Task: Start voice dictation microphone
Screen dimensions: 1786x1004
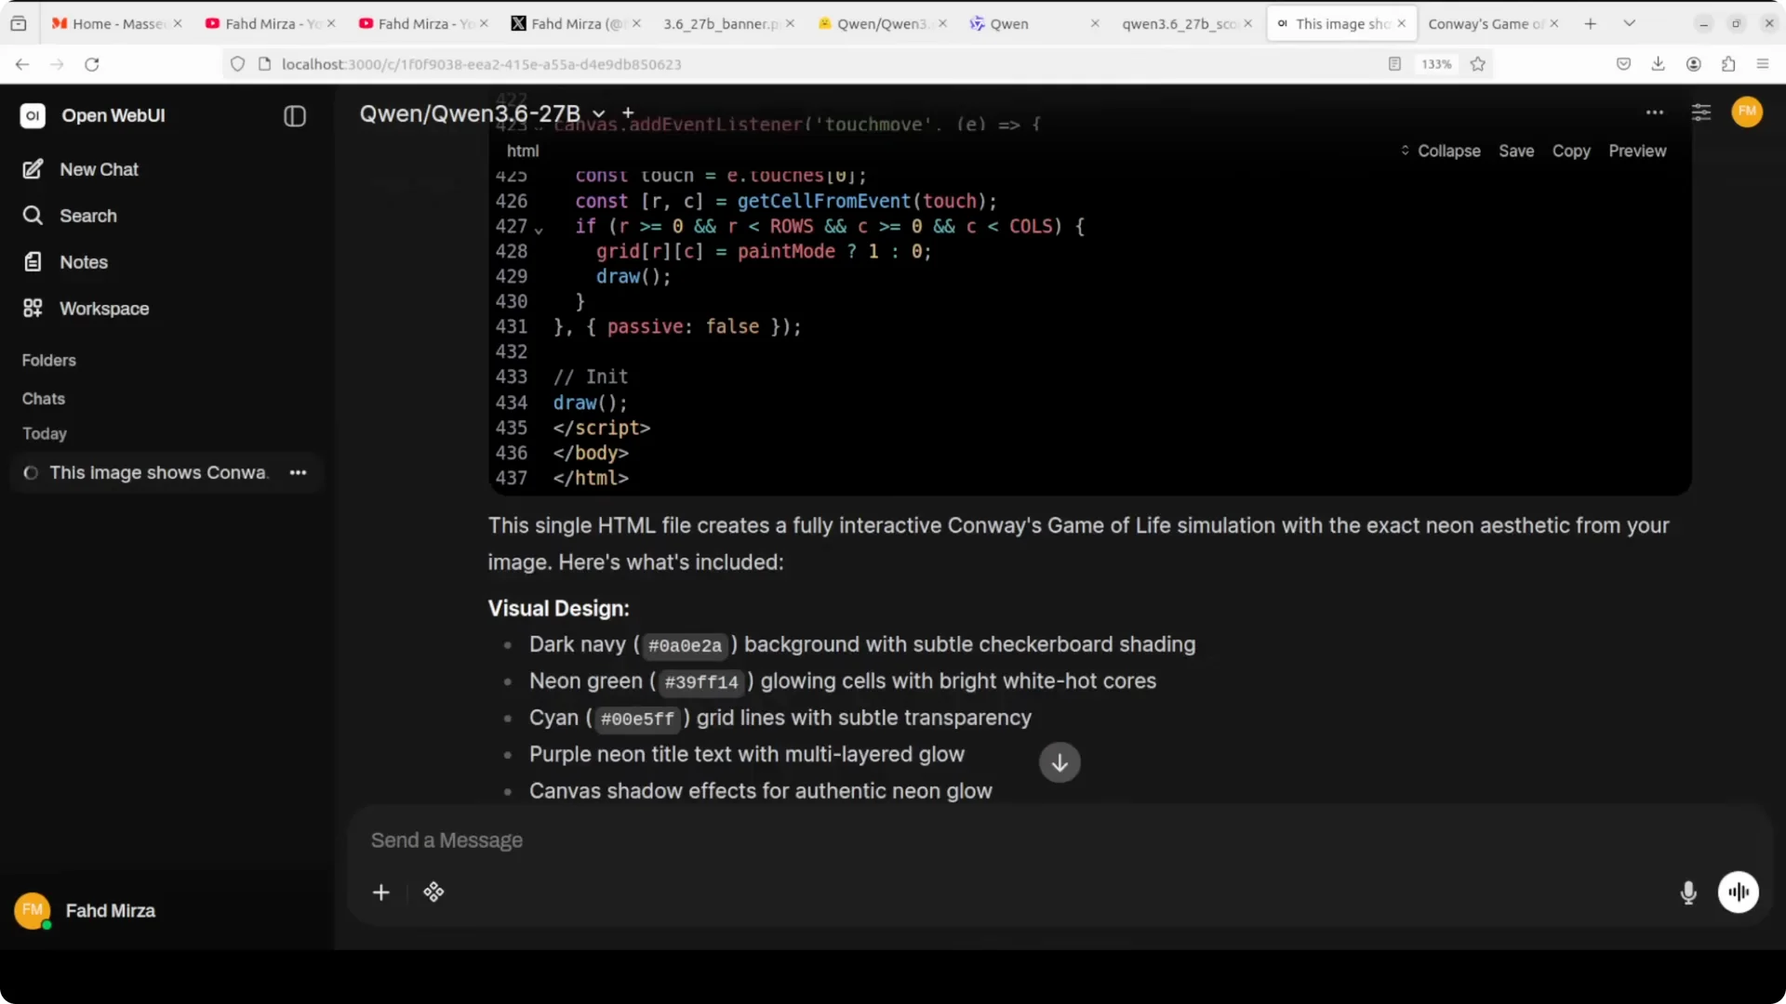Action: pos(1688,893)
